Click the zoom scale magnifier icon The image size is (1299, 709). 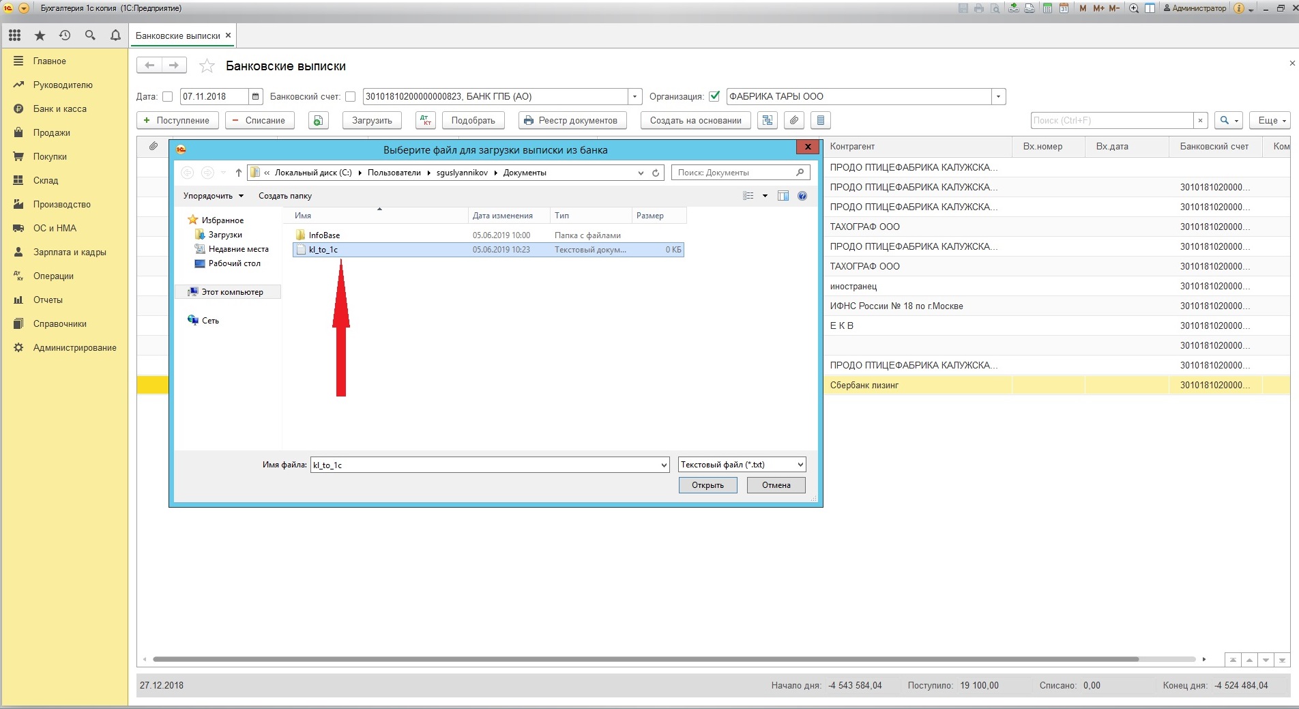tap(1134, 8)
